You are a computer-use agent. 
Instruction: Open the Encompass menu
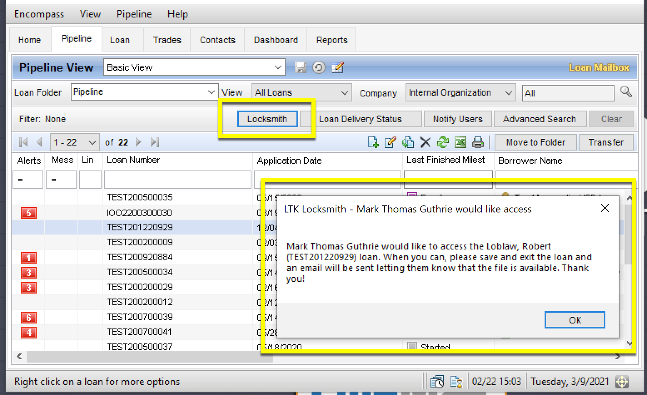click(39, 14)
